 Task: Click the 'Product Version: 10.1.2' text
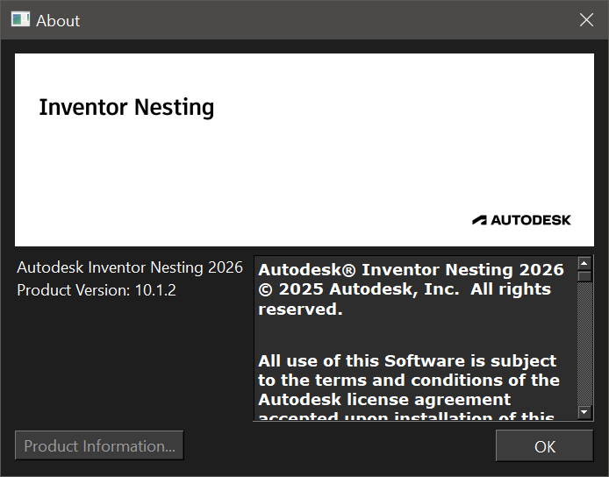(97, 290)
